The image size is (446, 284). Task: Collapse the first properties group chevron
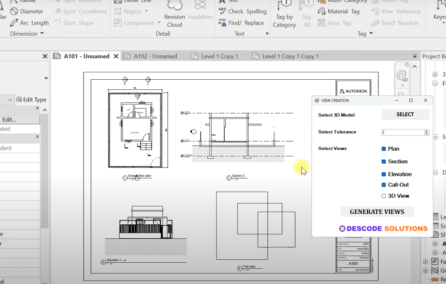pyautogui.click(x=37, y=108)
